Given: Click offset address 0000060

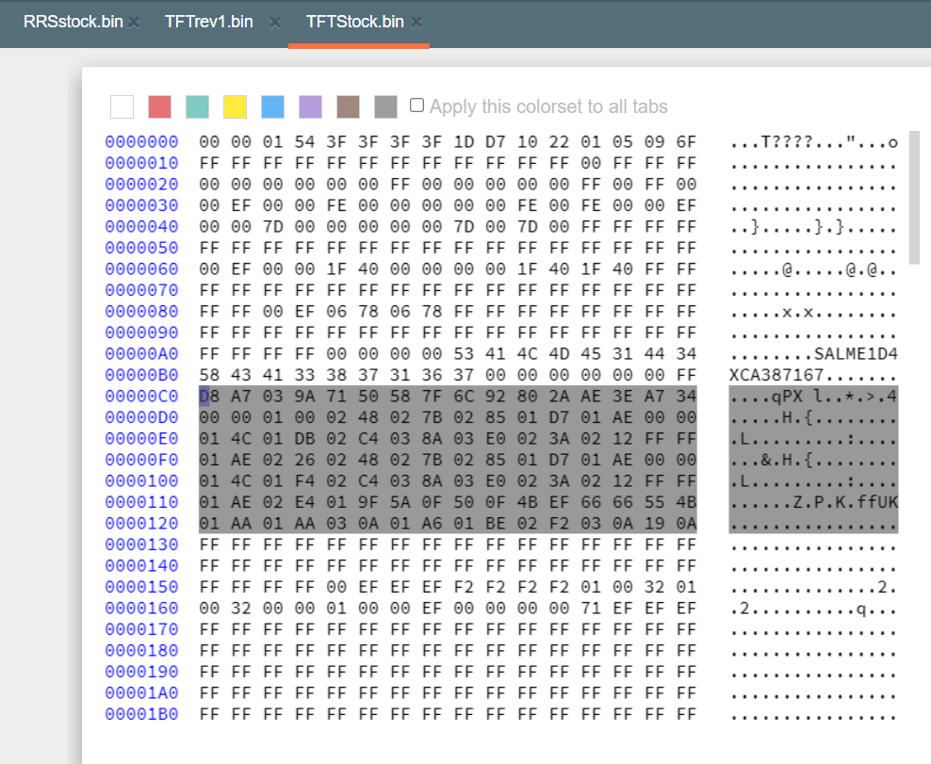Looking at the screenshot, I should 141,268.
